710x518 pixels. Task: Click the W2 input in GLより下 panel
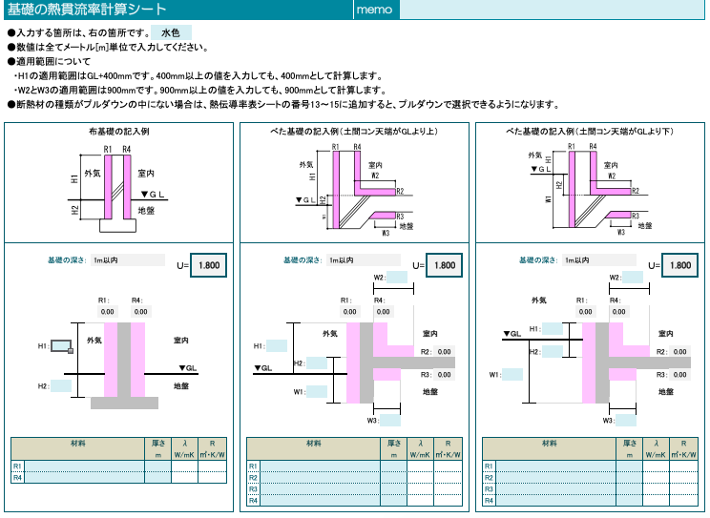(x=633, y=277)
